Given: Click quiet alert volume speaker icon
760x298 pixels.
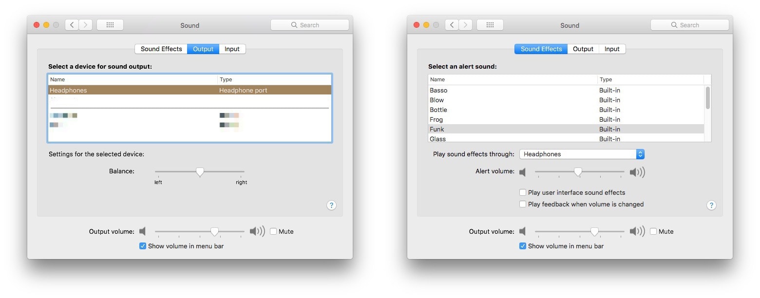Looking at the screenshot, I should pyautogui.click(x=522, y=172).
